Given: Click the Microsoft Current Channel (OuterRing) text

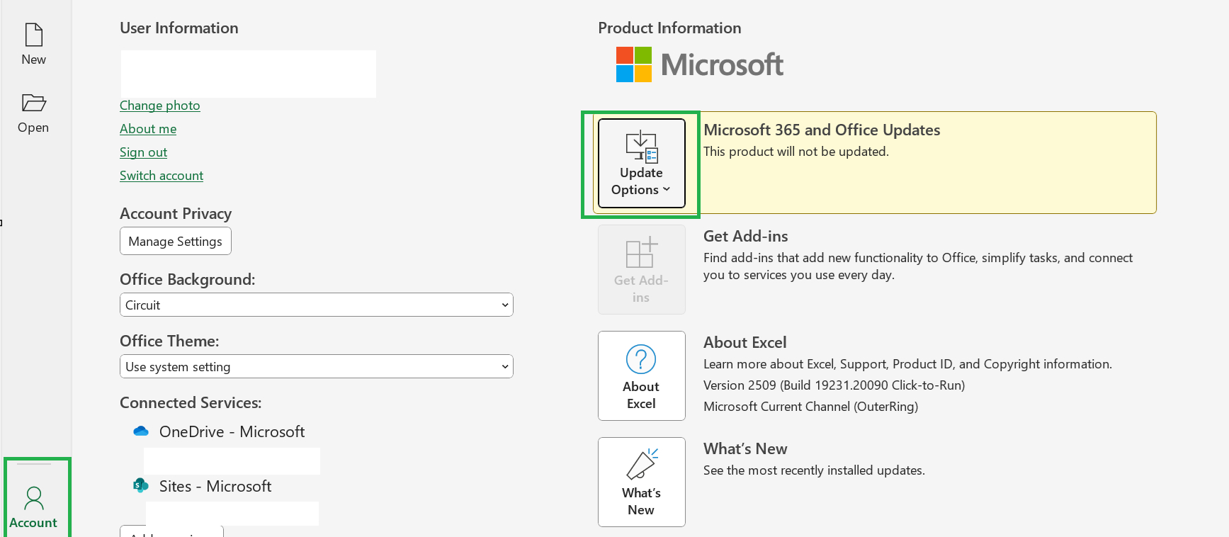Looking at the screenshot, I should [810, 407].
